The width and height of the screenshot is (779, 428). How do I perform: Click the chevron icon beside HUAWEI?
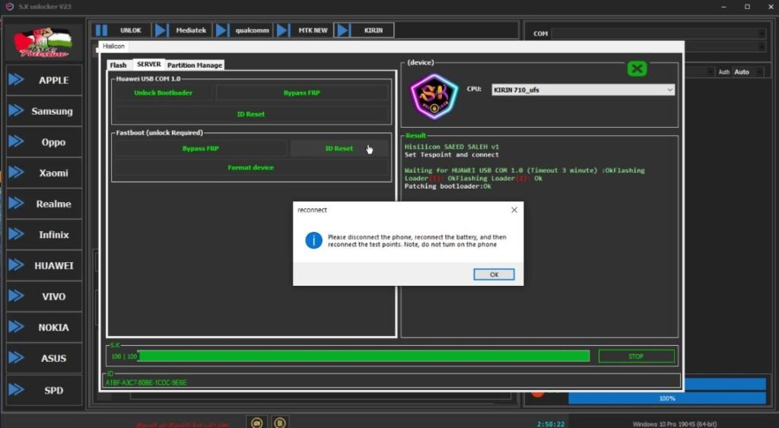[x=17, y=265]
